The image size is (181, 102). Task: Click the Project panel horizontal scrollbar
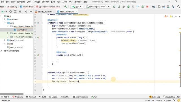[12, 94]
